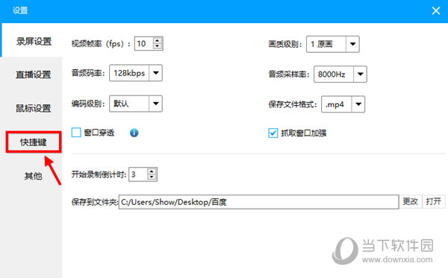
Task: Click the 开始录制倒计时 number field
Action: (x=138, y=174)
